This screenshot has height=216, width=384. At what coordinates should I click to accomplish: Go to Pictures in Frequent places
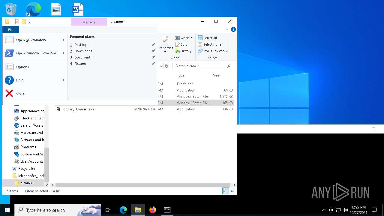tap(80, 64)
